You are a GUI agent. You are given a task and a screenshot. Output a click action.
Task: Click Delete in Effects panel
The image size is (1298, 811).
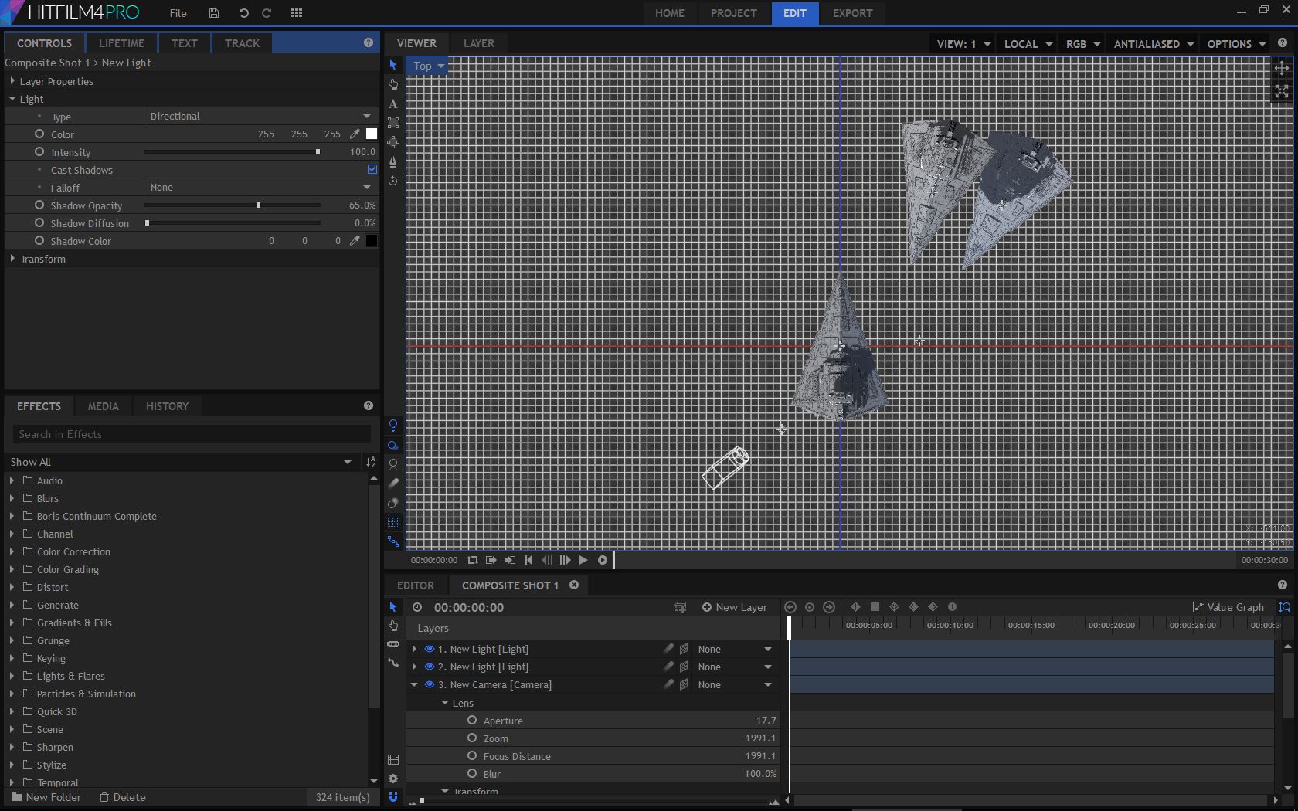[122, 797]
